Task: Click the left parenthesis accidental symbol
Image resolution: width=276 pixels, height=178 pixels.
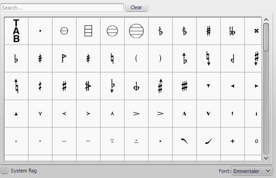Action: coord(136,58)
